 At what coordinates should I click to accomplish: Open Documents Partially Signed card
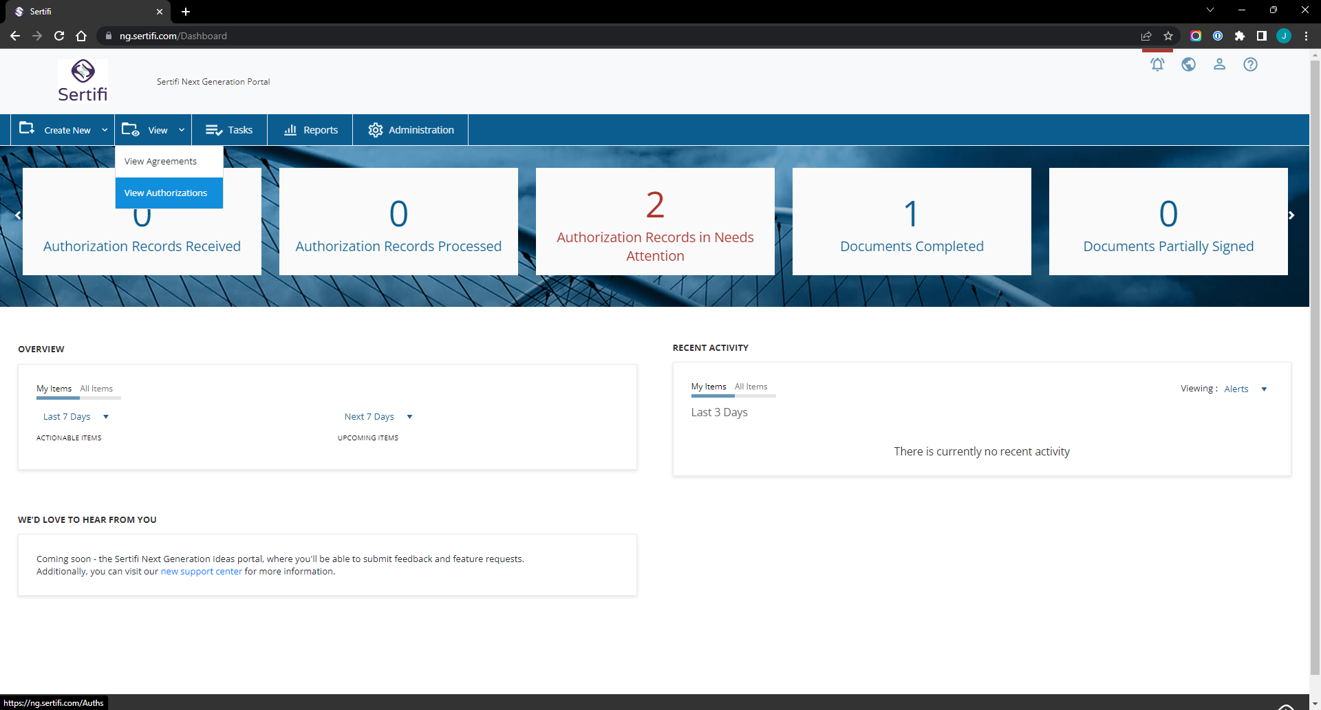click(x=1168, y=222)
